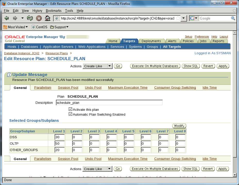The image size is (239, 185).
Task: Open the Setup link
Action: pyautogui.click(x=189, y=36)
